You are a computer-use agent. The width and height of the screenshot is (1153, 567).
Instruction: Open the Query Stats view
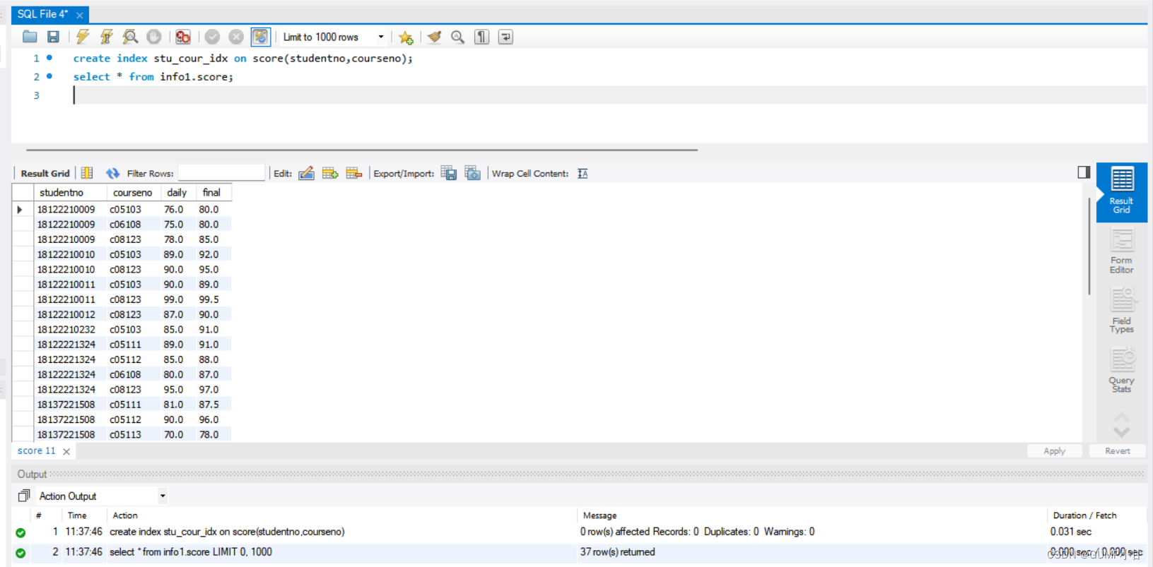point(1121,370)
